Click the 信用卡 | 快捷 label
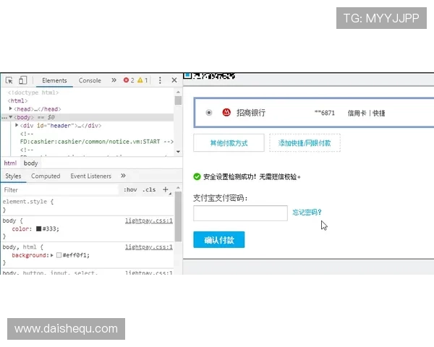434x347 pixels. [x=366, y=113]
